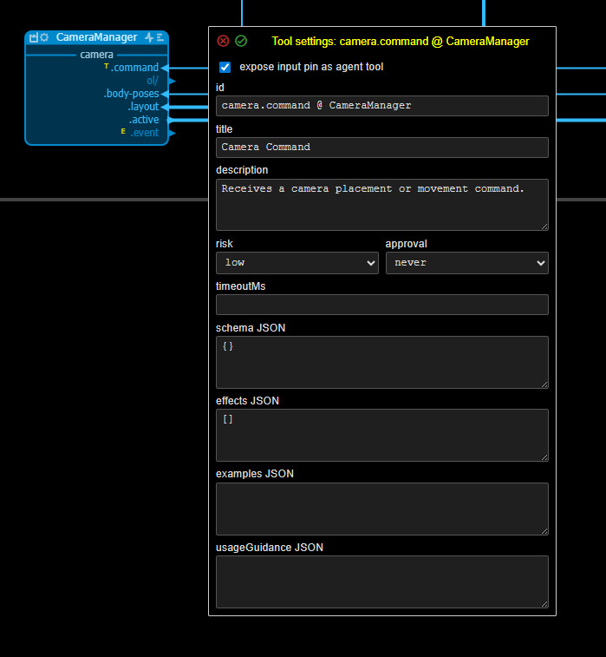Click the schema JSON text area
Image resolution: width=606 pixels, height=657 pixels.
click(382, 363)
